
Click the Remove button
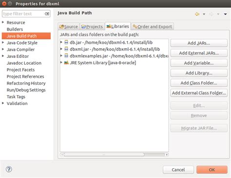click(199, 116)
